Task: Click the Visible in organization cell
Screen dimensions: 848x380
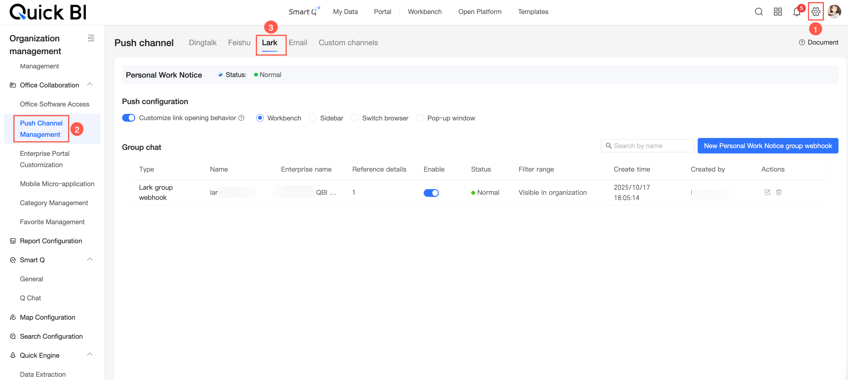Action: 553,193
